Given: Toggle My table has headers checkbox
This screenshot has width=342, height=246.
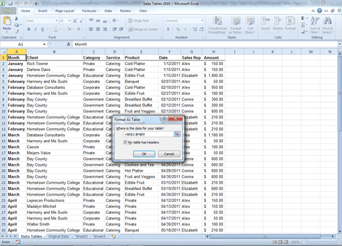Looking at the screenshot, I should click(x=125, y=142).
